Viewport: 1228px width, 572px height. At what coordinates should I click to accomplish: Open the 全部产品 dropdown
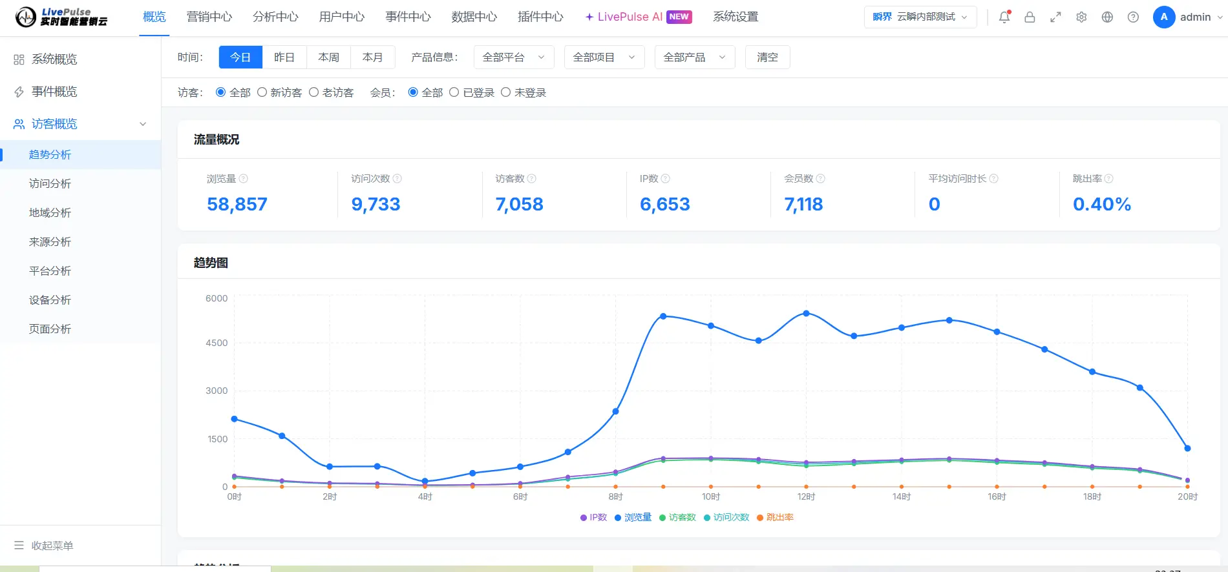point(695,57)
